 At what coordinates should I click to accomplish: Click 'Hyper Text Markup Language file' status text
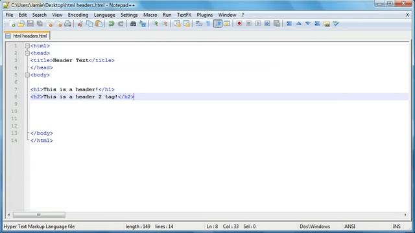(x=39, y=227)
